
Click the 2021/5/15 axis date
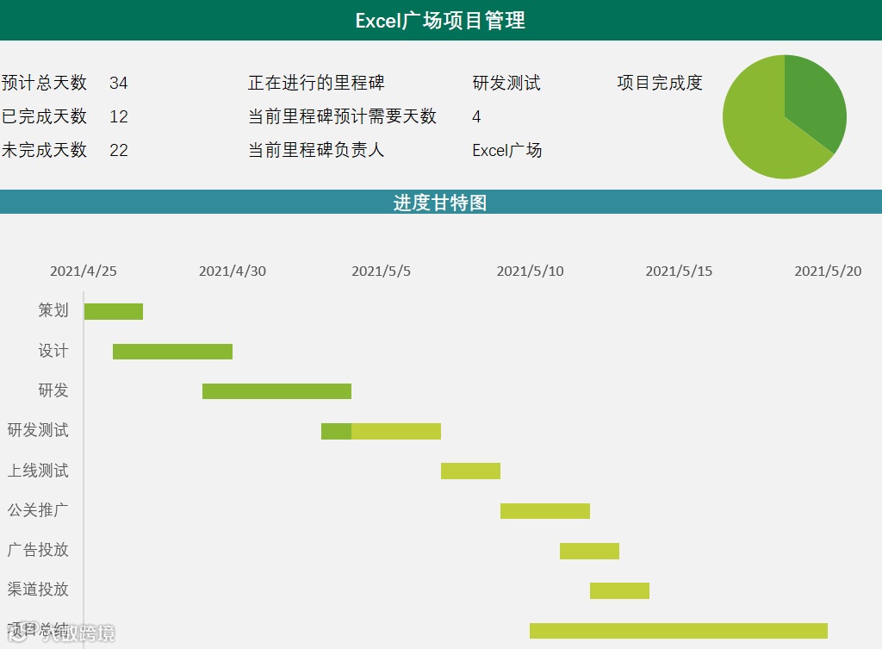tap(679, 271)
